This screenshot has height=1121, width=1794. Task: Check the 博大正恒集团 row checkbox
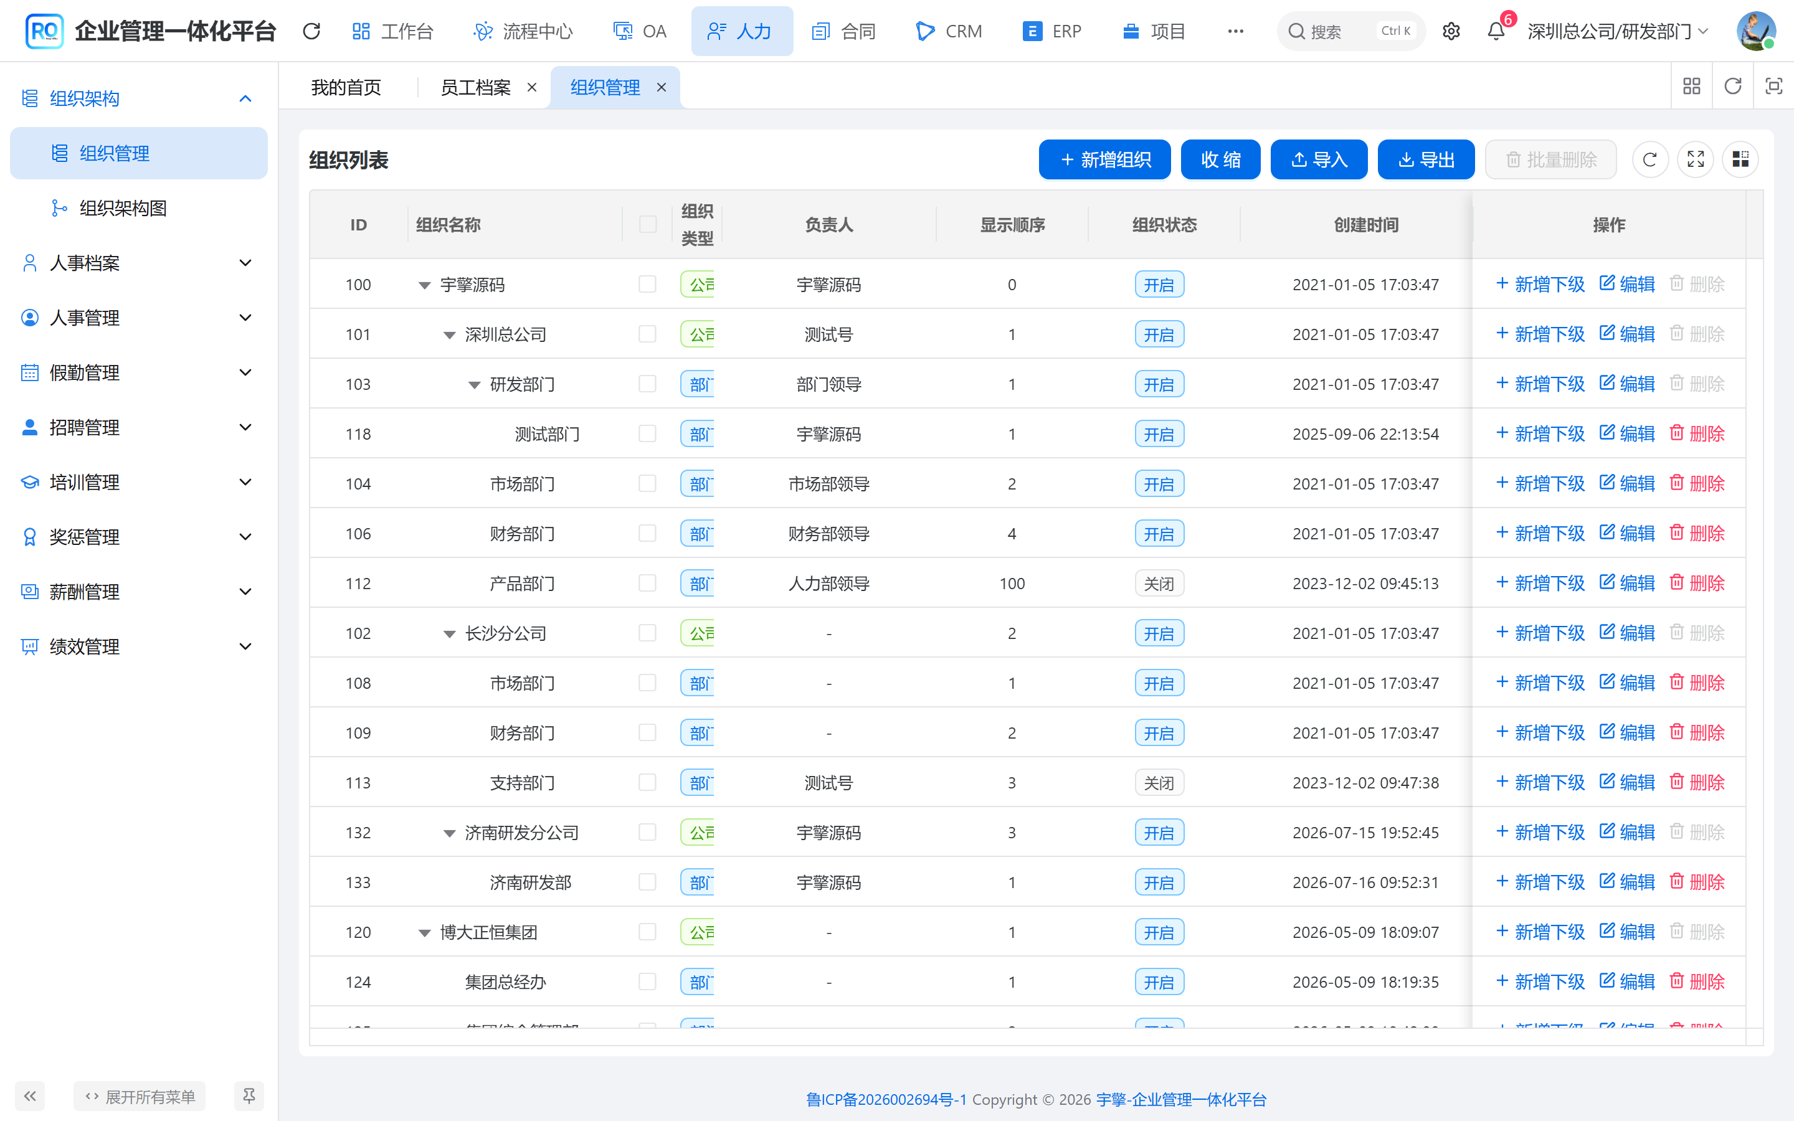(x=647, y=932)
